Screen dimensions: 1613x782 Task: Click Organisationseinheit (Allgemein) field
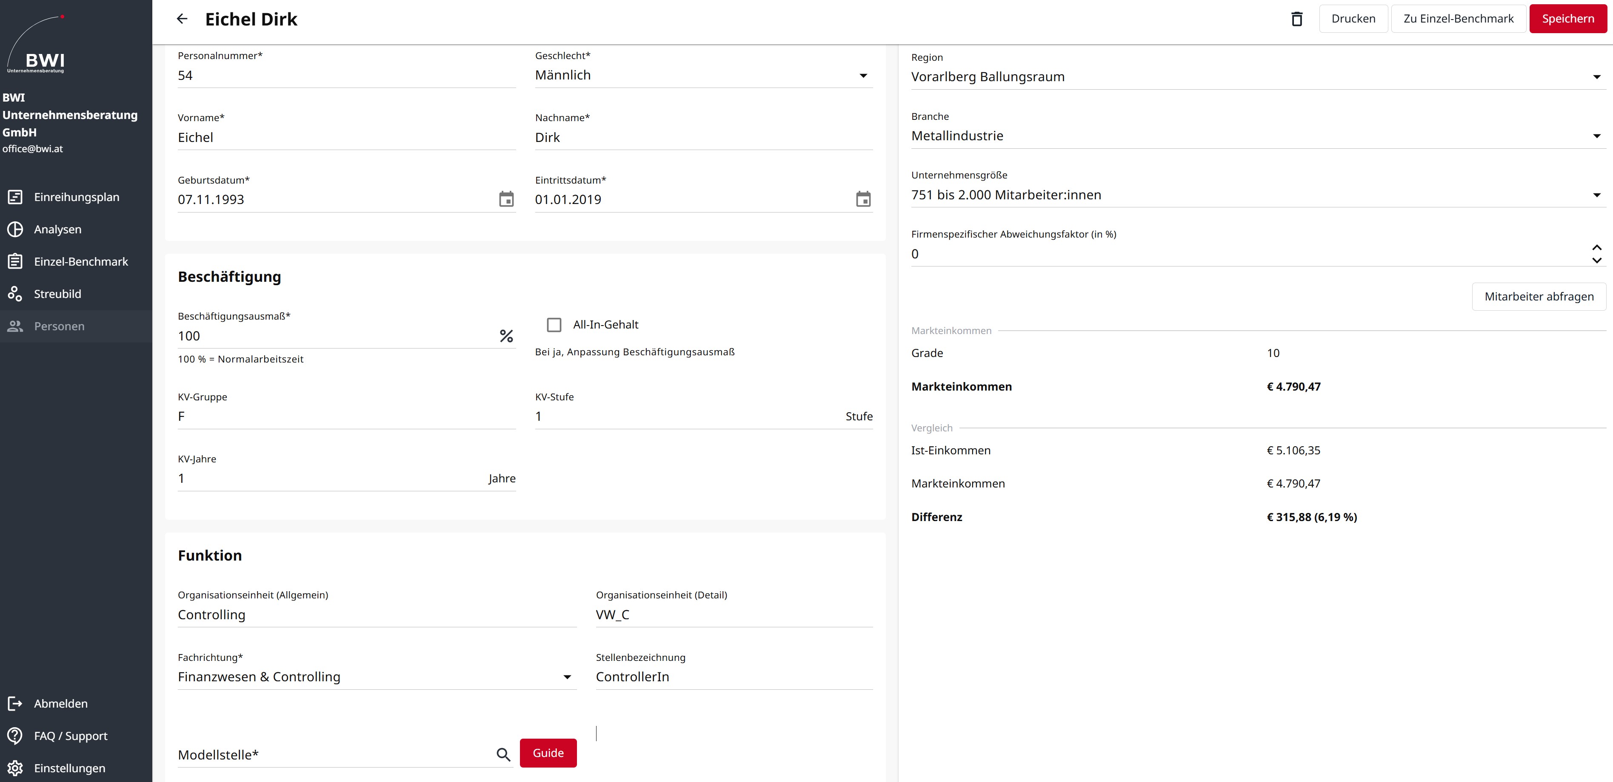tap(377, 615)
